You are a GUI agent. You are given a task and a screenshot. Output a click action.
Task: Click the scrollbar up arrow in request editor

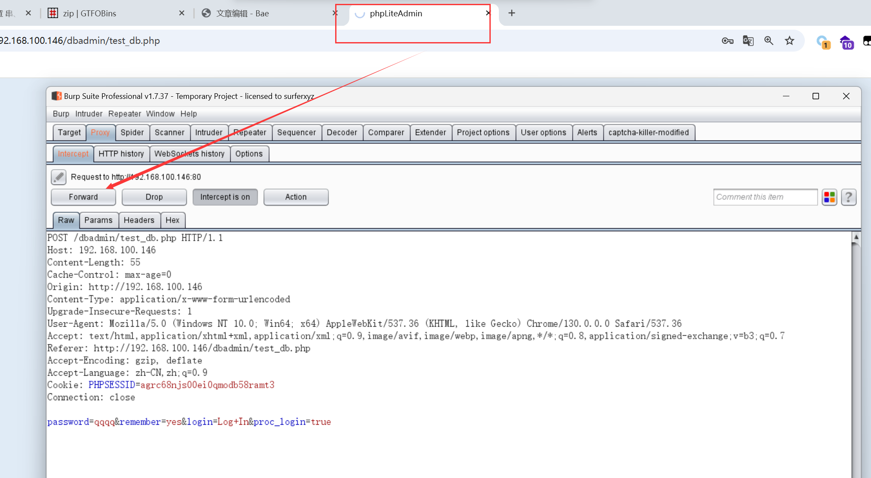pyautogui.click(x=856, y=237)
